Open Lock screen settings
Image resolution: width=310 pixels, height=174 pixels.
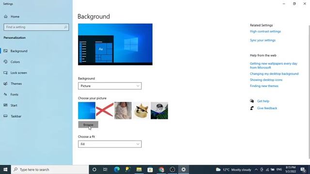(18, 73)
